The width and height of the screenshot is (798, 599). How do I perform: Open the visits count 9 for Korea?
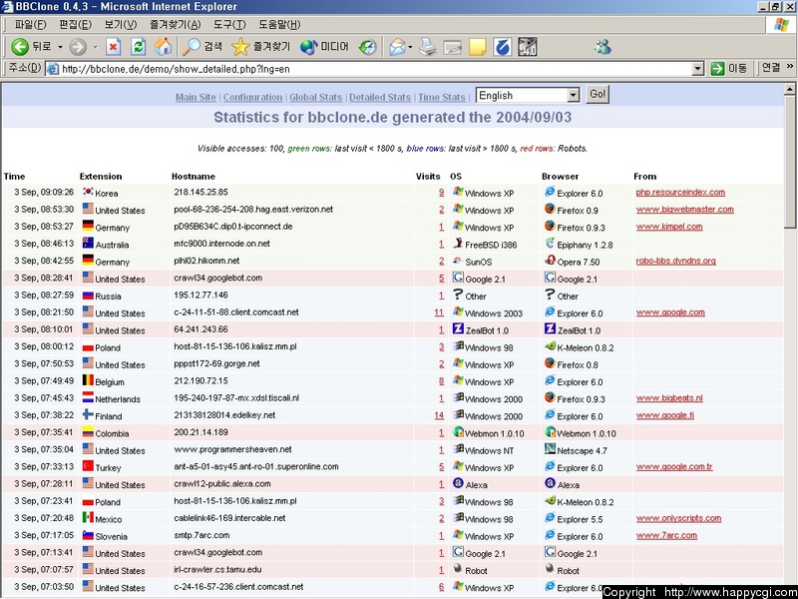point(441,193)
